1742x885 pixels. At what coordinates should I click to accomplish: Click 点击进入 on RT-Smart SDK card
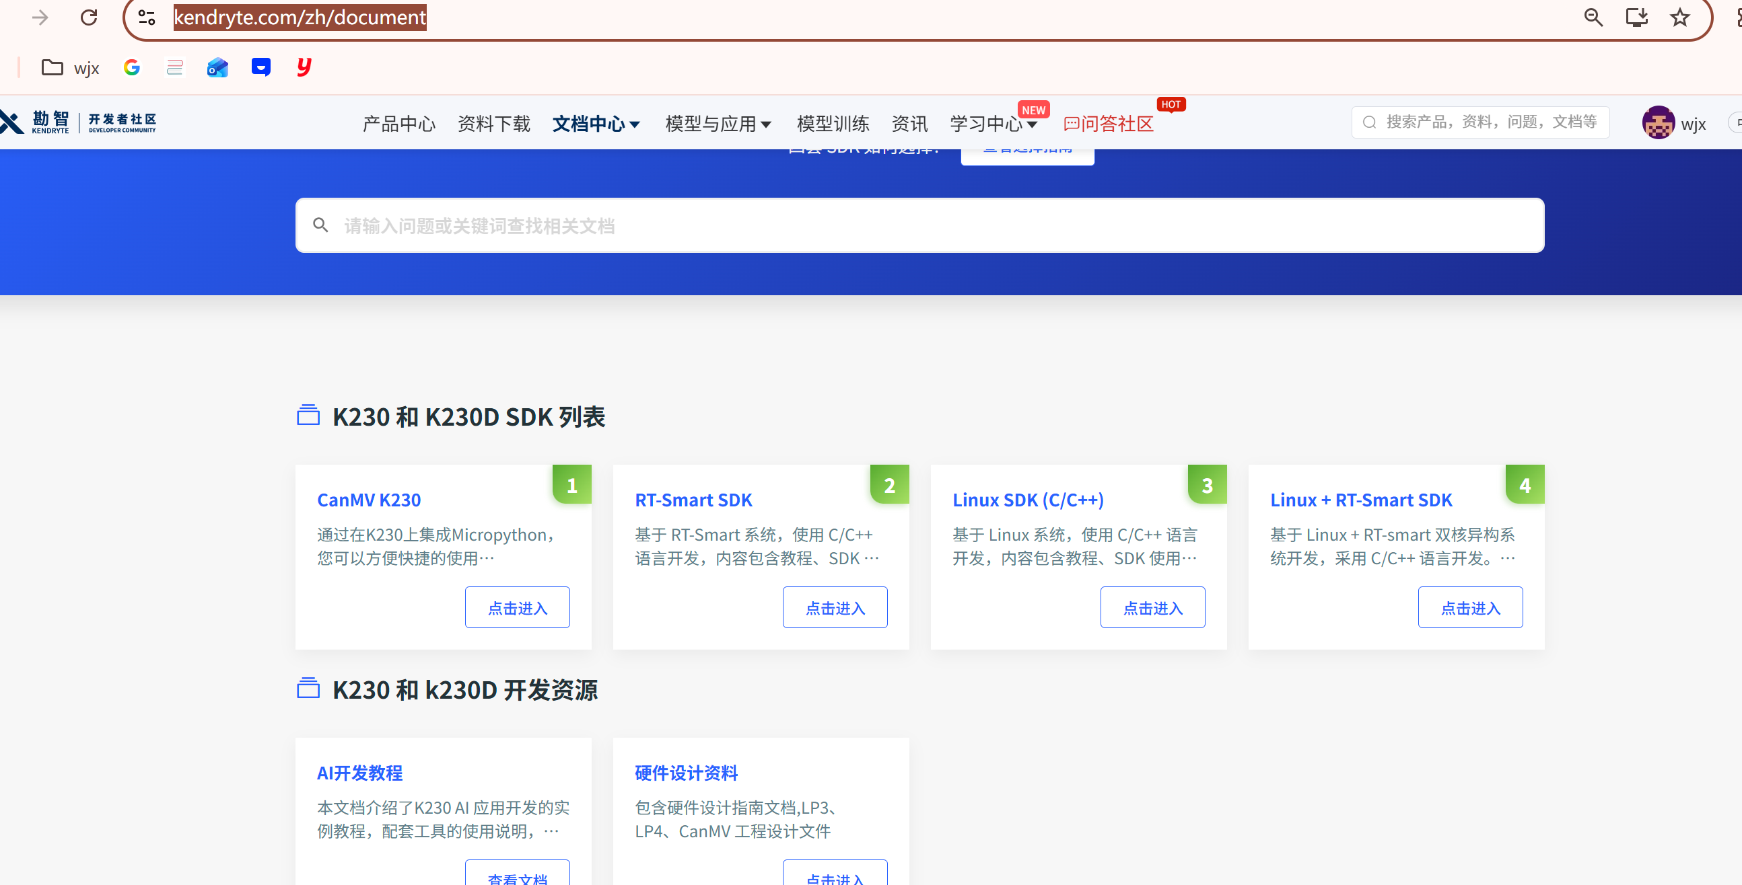click(835, 607)
